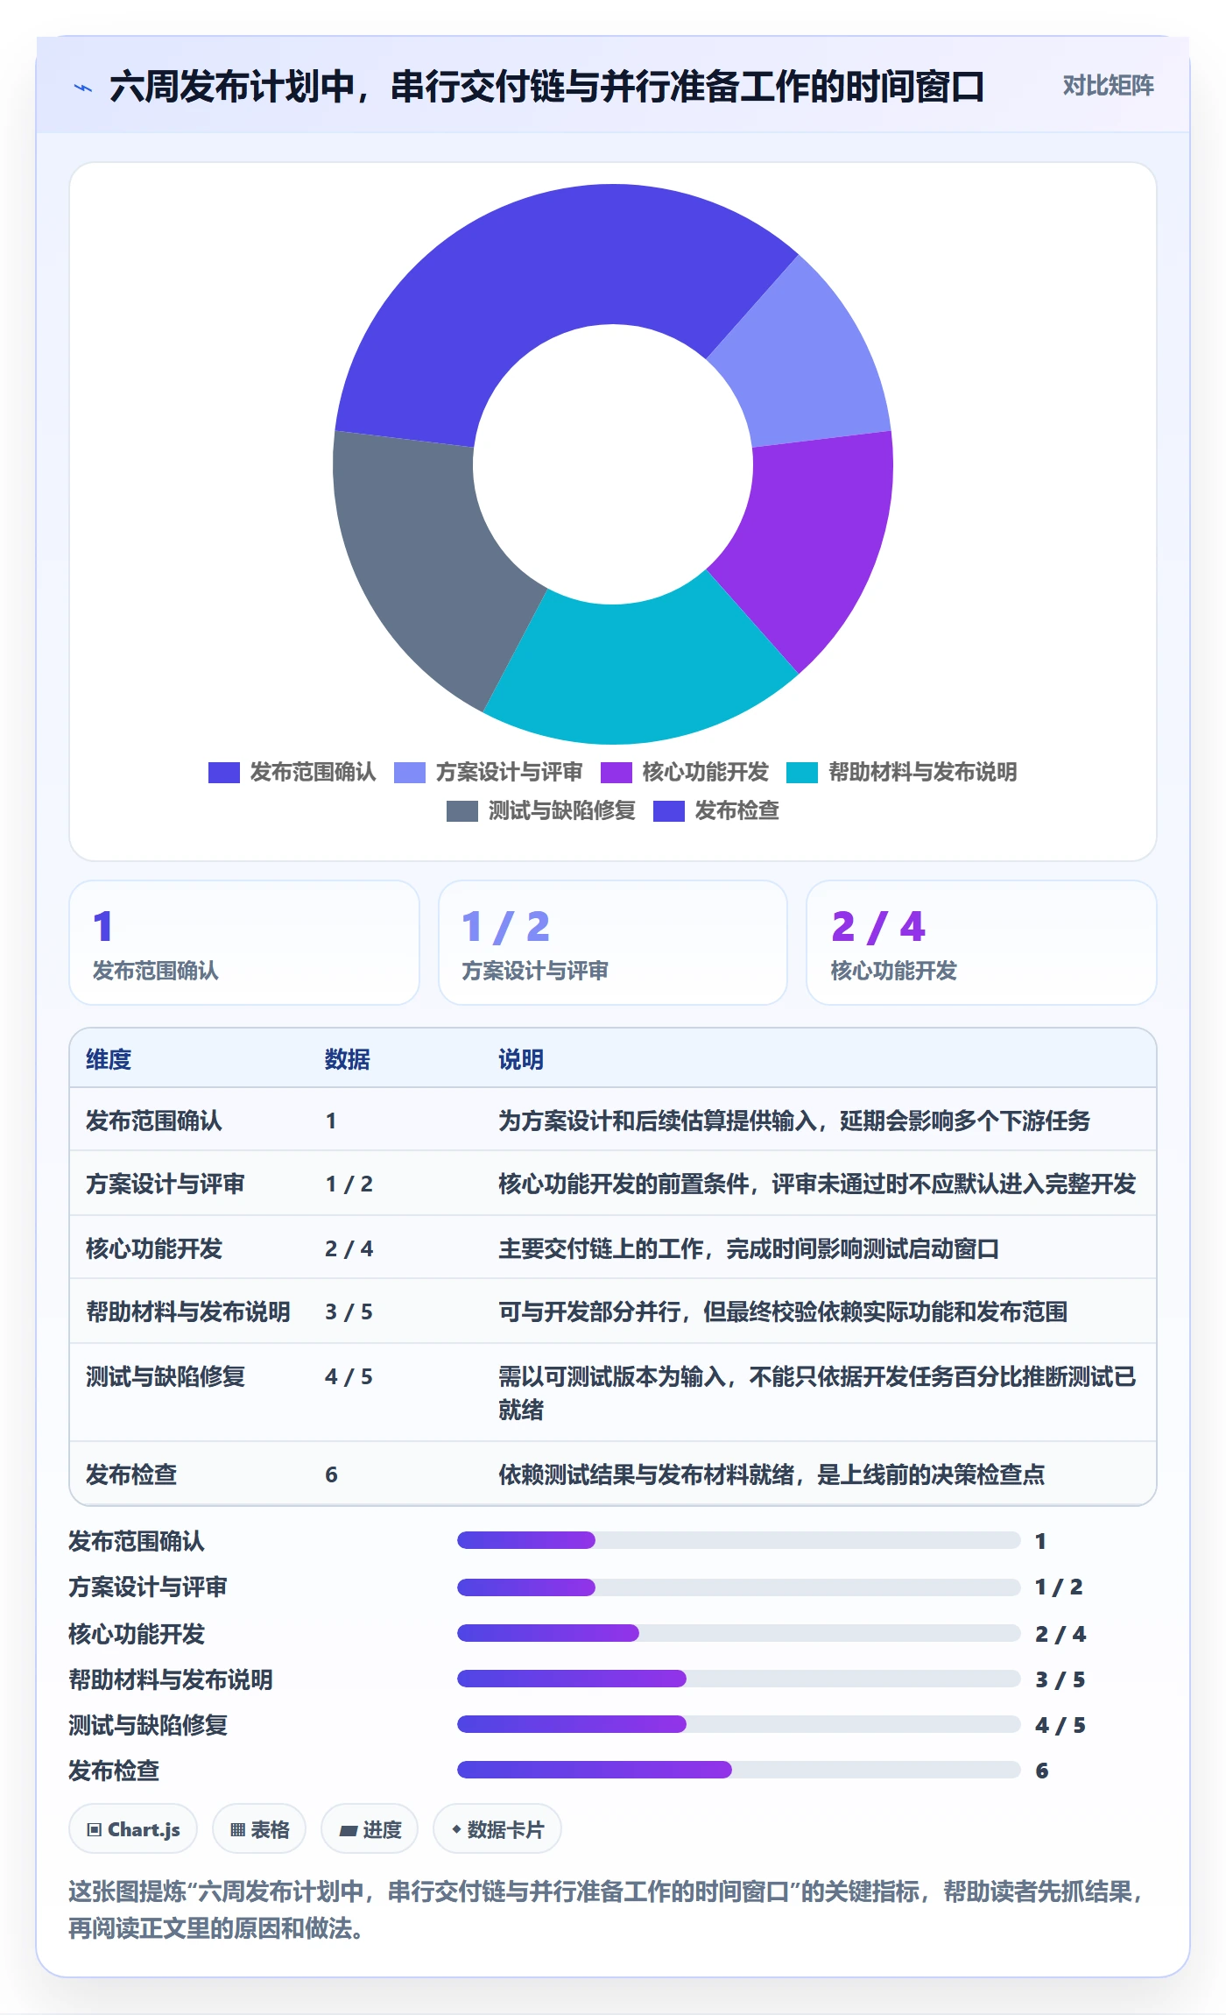The image size is (1226, 2015).
Task: Click the progress bar for 方案设计与评审
Action: tap(739, 1587)
